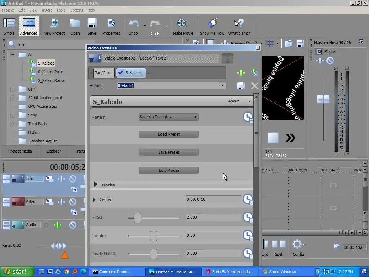This screenshot has height=277, width=369.
Task: Click the Rotate slider handle
Action: click(154, 236)
